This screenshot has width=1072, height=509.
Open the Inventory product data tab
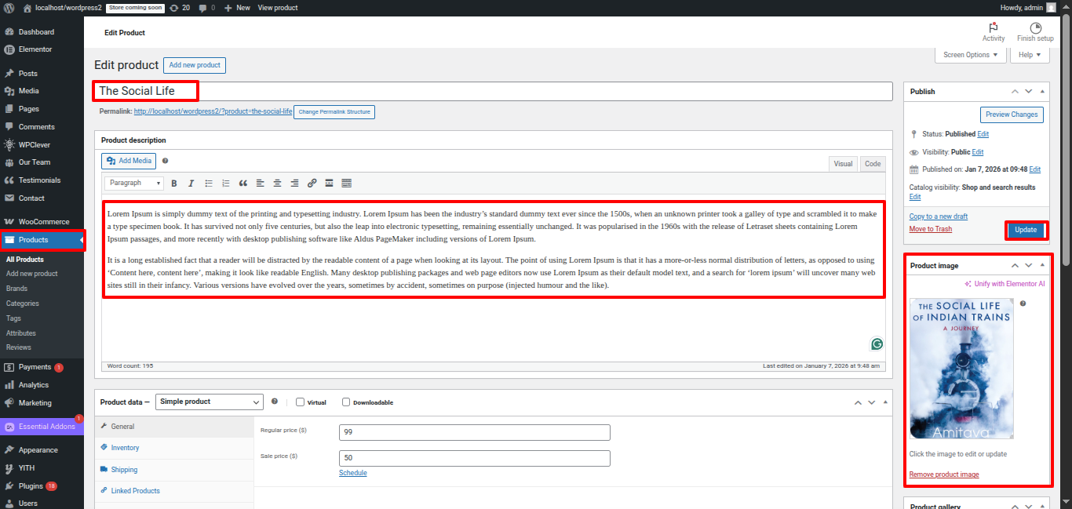pos(125,448)
